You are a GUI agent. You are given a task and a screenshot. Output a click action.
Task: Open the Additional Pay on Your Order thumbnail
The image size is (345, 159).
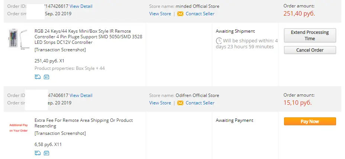(19, 128)
